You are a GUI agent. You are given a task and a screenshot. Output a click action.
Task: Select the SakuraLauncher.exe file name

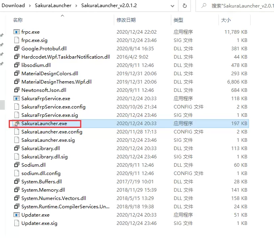[x=44, y=124]
